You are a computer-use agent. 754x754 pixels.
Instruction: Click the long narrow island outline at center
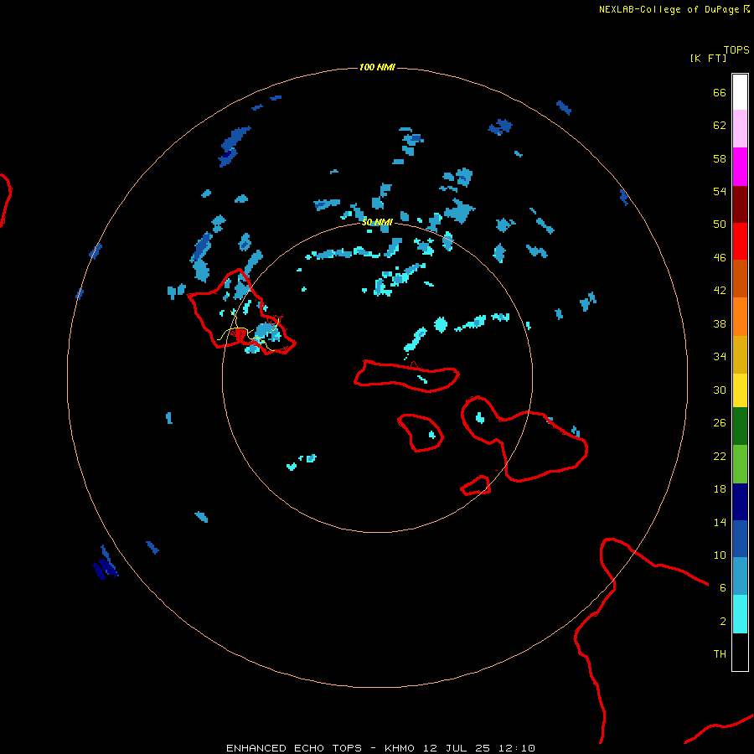(x=407, y=376)
